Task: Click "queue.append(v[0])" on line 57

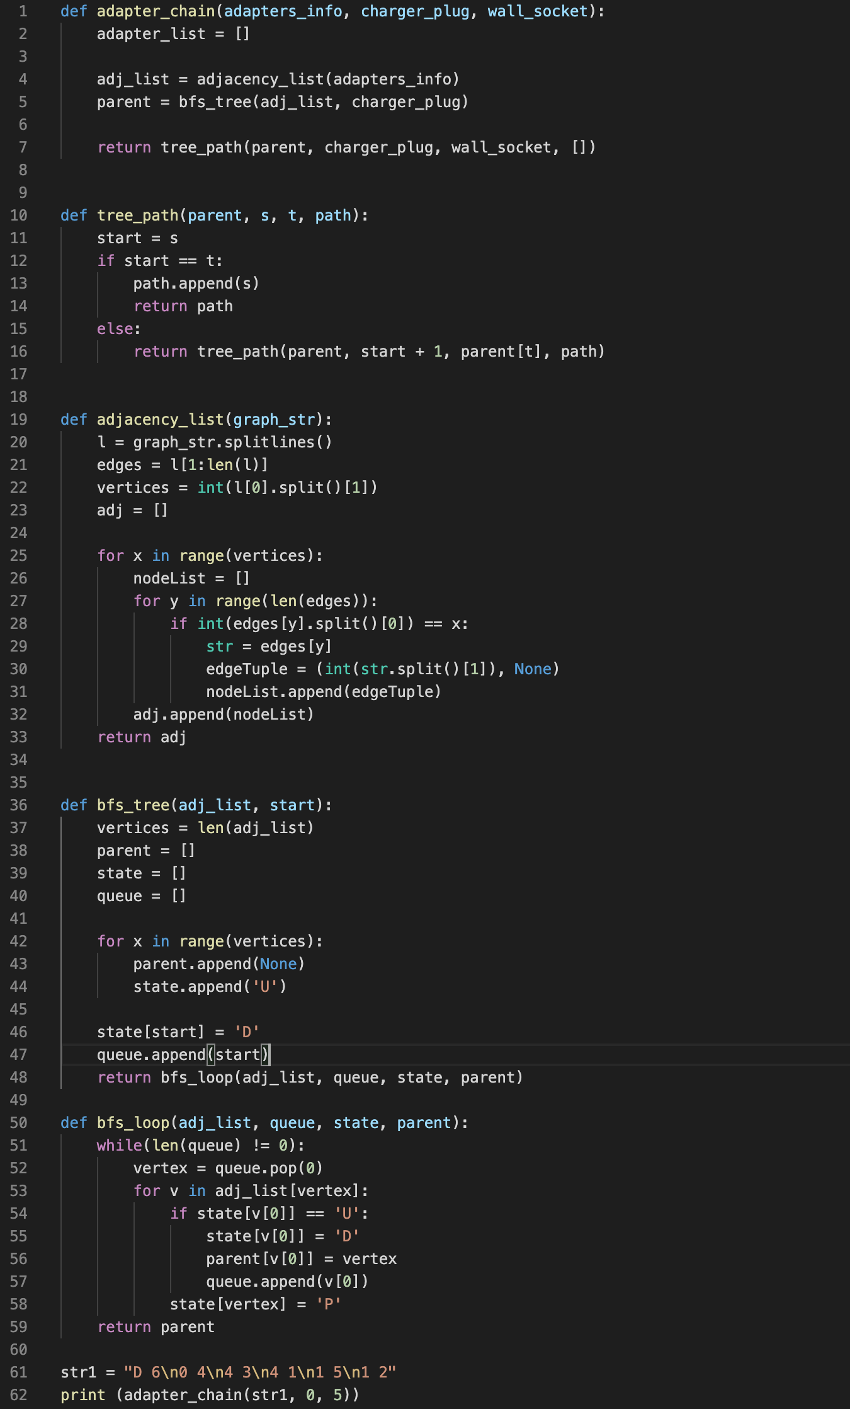Action: pos(288,1282)
